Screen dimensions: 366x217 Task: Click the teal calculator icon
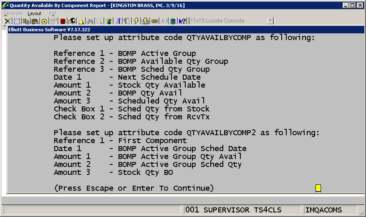173,21
